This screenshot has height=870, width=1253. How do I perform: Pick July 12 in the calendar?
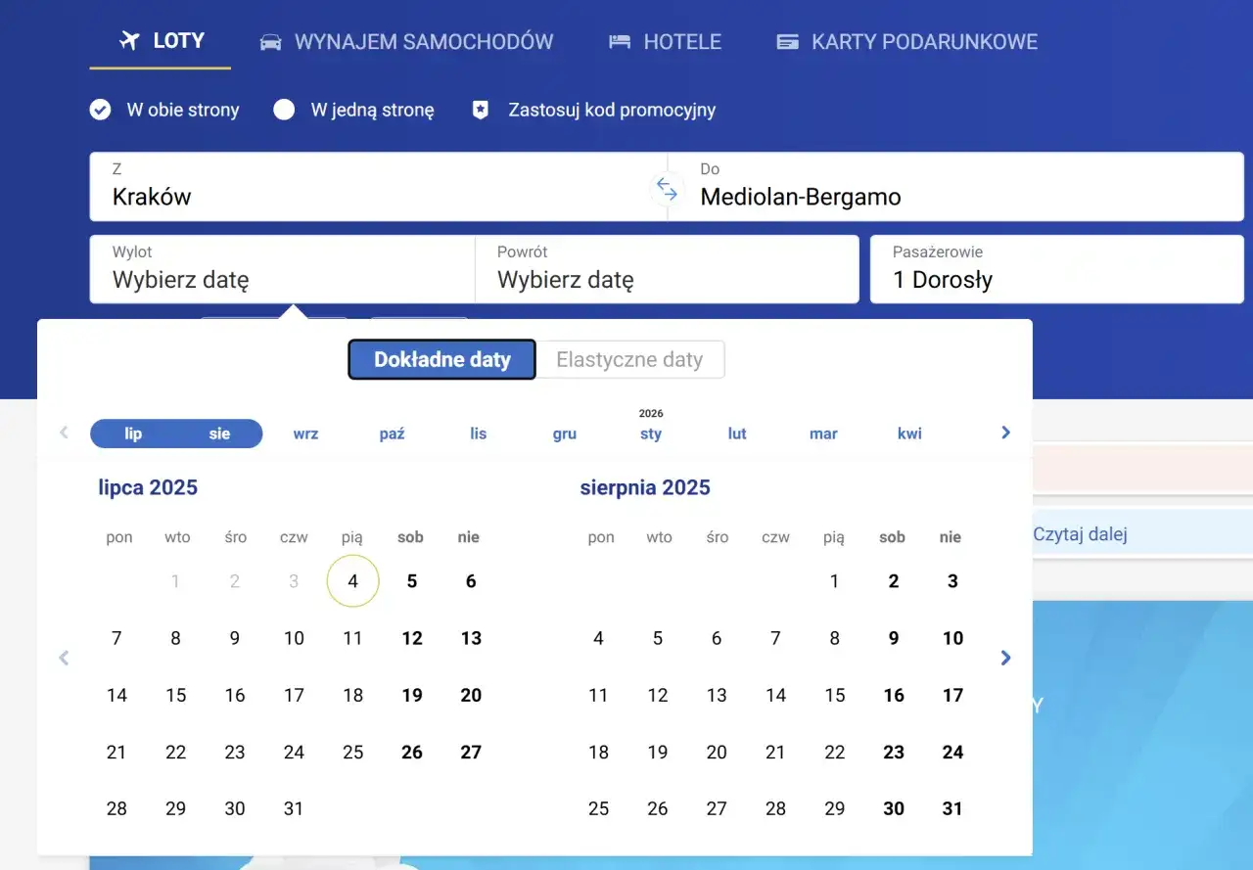412,638
